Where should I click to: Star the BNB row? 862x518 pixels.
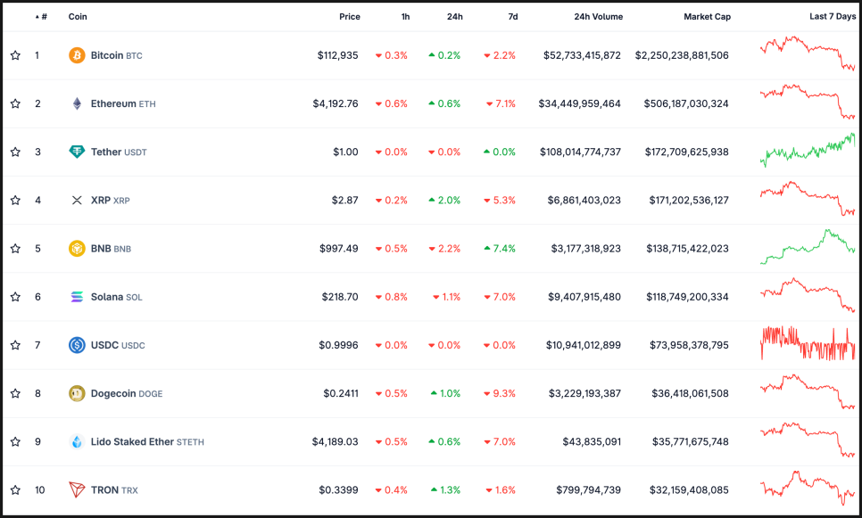click(15, 248)
